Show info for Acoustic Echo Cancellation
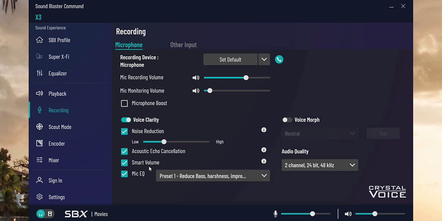This screenshot has height=221, width=442. [x=264, y=150]
